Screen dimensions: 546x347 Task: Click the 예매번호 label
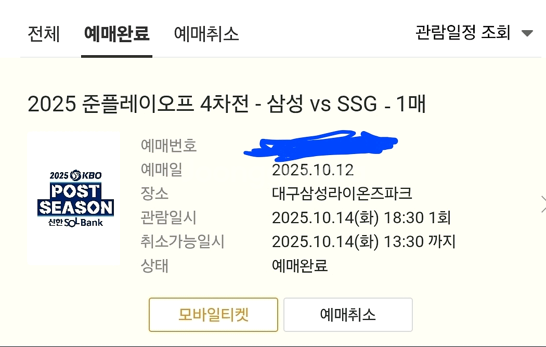(x=168, y=145)
